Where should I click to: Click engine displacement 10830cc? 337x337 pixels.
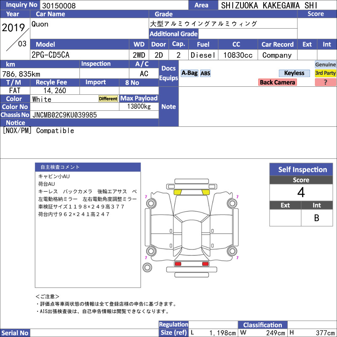coord(238,55)
